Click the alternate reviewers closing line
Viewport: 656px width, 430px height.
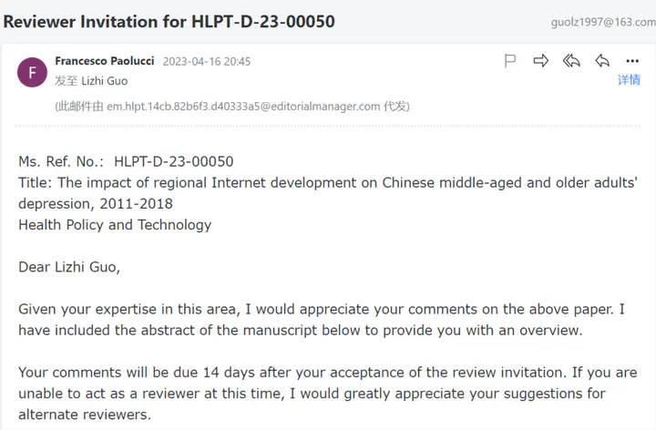pos(85,414)
